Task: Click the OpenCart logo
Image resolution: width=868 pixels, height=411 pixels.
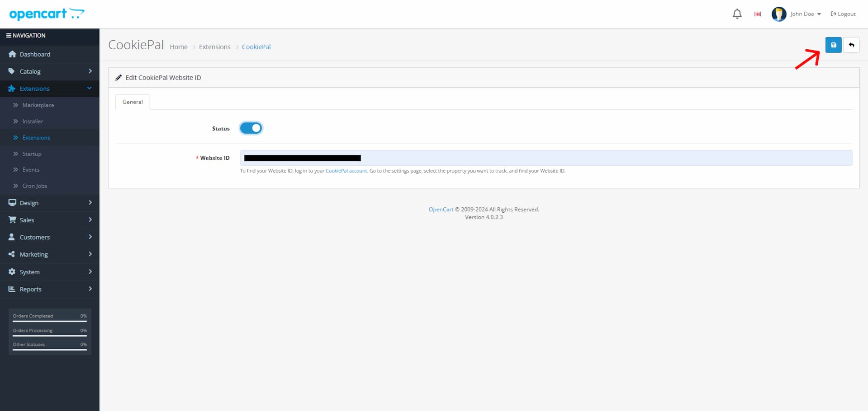Action: 47,14
